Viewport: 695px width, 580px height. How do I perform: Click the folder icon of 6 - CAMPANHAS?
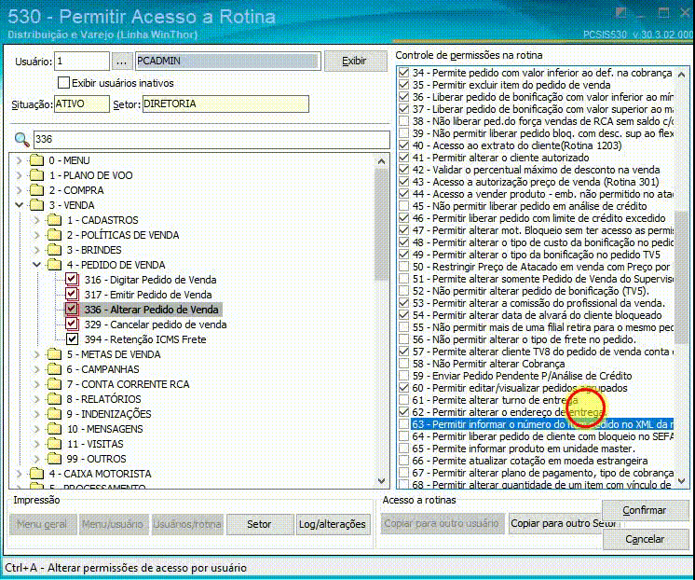point(54,369)
